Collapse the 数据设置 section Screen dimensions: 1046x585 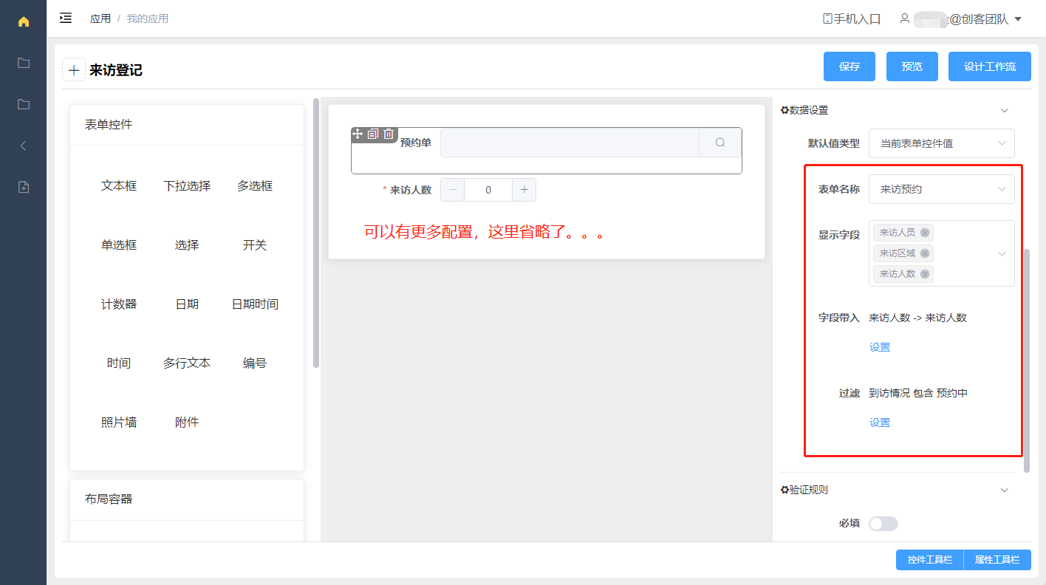click(1004, 111)
